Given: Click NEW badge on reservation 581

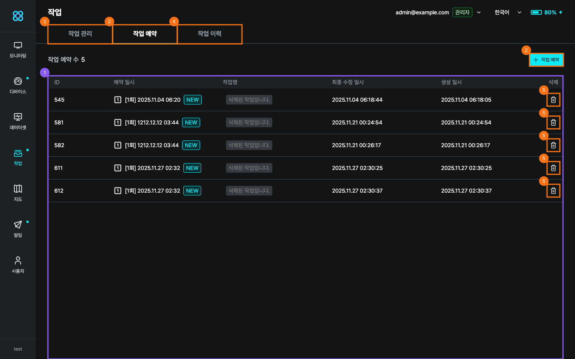Looking at the screenshot, I should [x=191, y=122].
